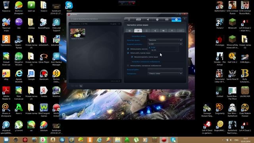The width and height of the screenshot is (254, 143).
Task: Launch Minecraft from the desktop
Action: point(232,23)
